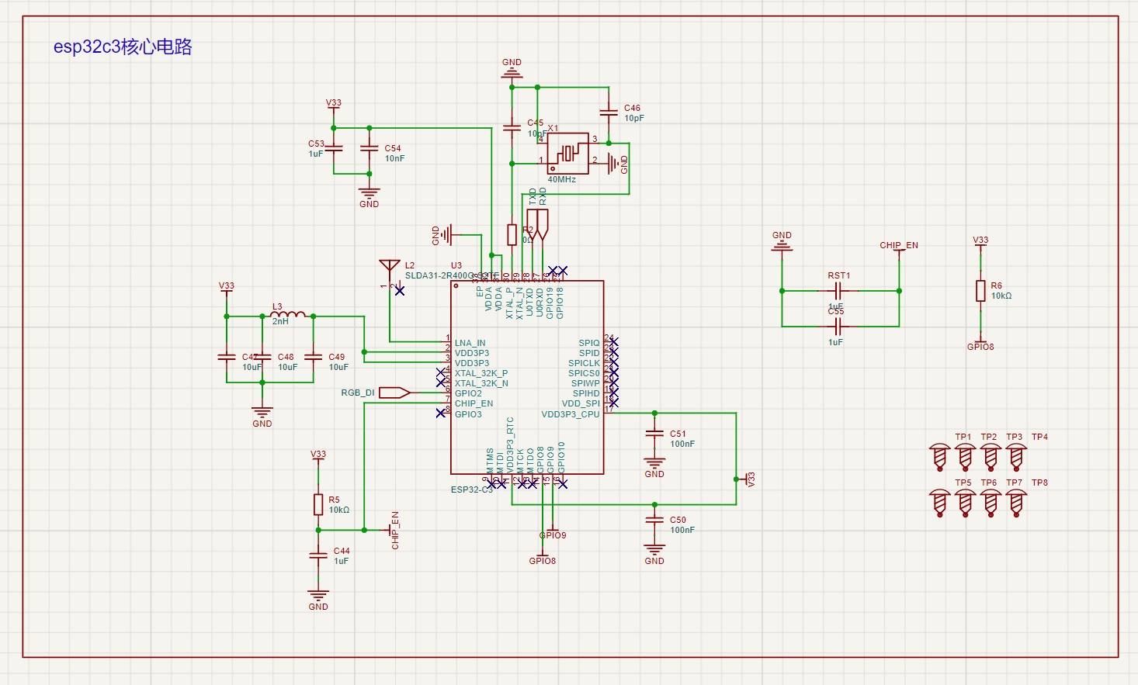Click the esp32c3核心电路 title text
1138x685 pixels.
pyautogui.click(x=123, y=47)
